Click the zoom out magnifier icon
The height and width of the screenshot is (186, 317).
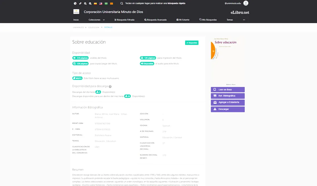tap(85, 3)
